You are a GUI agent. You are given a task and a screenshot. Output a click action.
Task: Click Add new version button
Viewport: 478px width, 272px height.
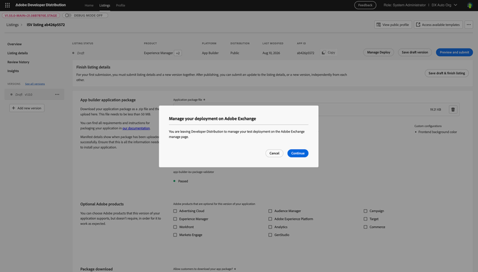coord(27,108)
